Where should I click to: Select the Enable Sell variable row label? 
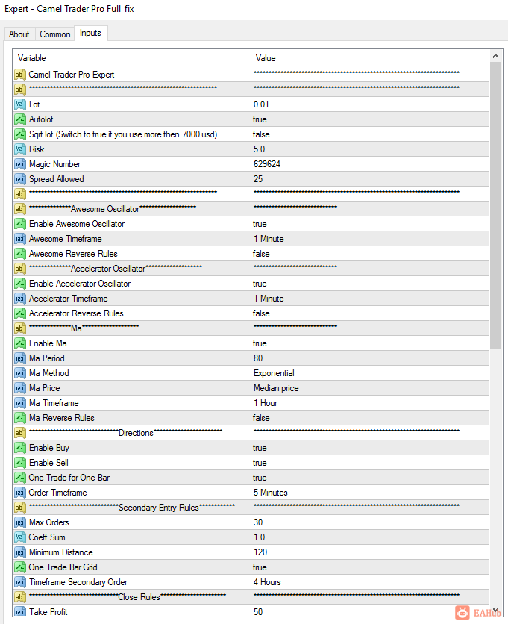click(x=49, y=463)
